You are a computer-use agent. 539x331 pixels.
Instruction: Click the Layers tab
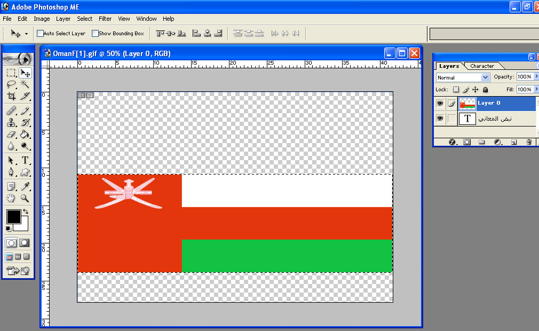pyautogui.click(x=449, y=66)
